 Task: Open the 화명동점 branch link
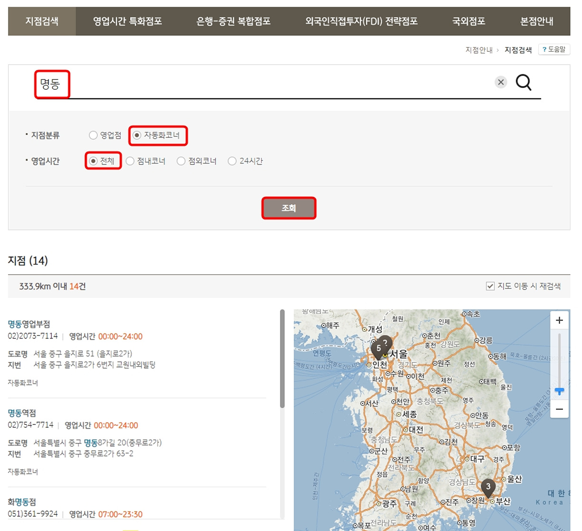22,502
